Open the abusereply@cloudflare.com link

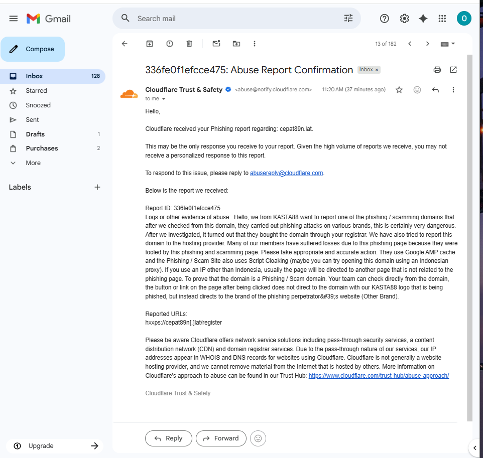tap(286, 173)
